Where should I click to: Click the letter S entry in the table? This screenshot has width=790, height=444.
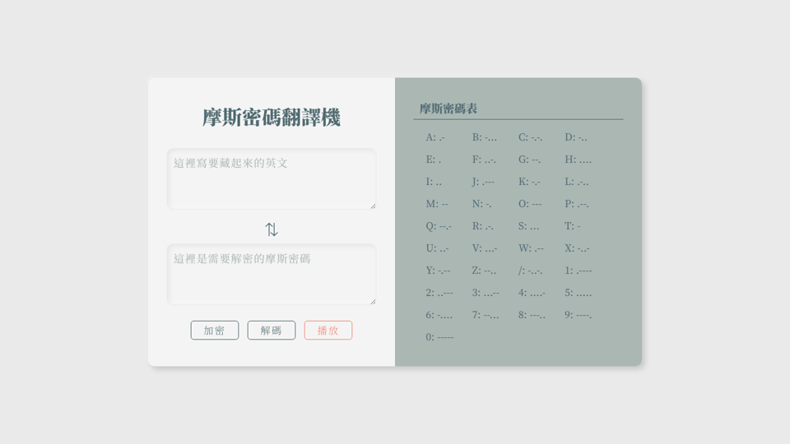coord(529,226)
